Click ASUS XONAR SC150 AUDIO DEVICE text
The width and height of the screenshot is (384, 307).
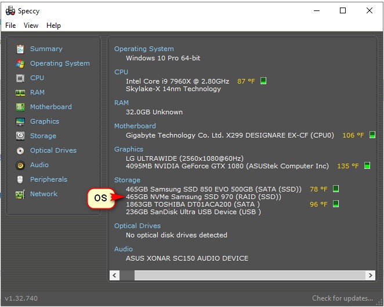pyautogui.click(x=187, y=258)
